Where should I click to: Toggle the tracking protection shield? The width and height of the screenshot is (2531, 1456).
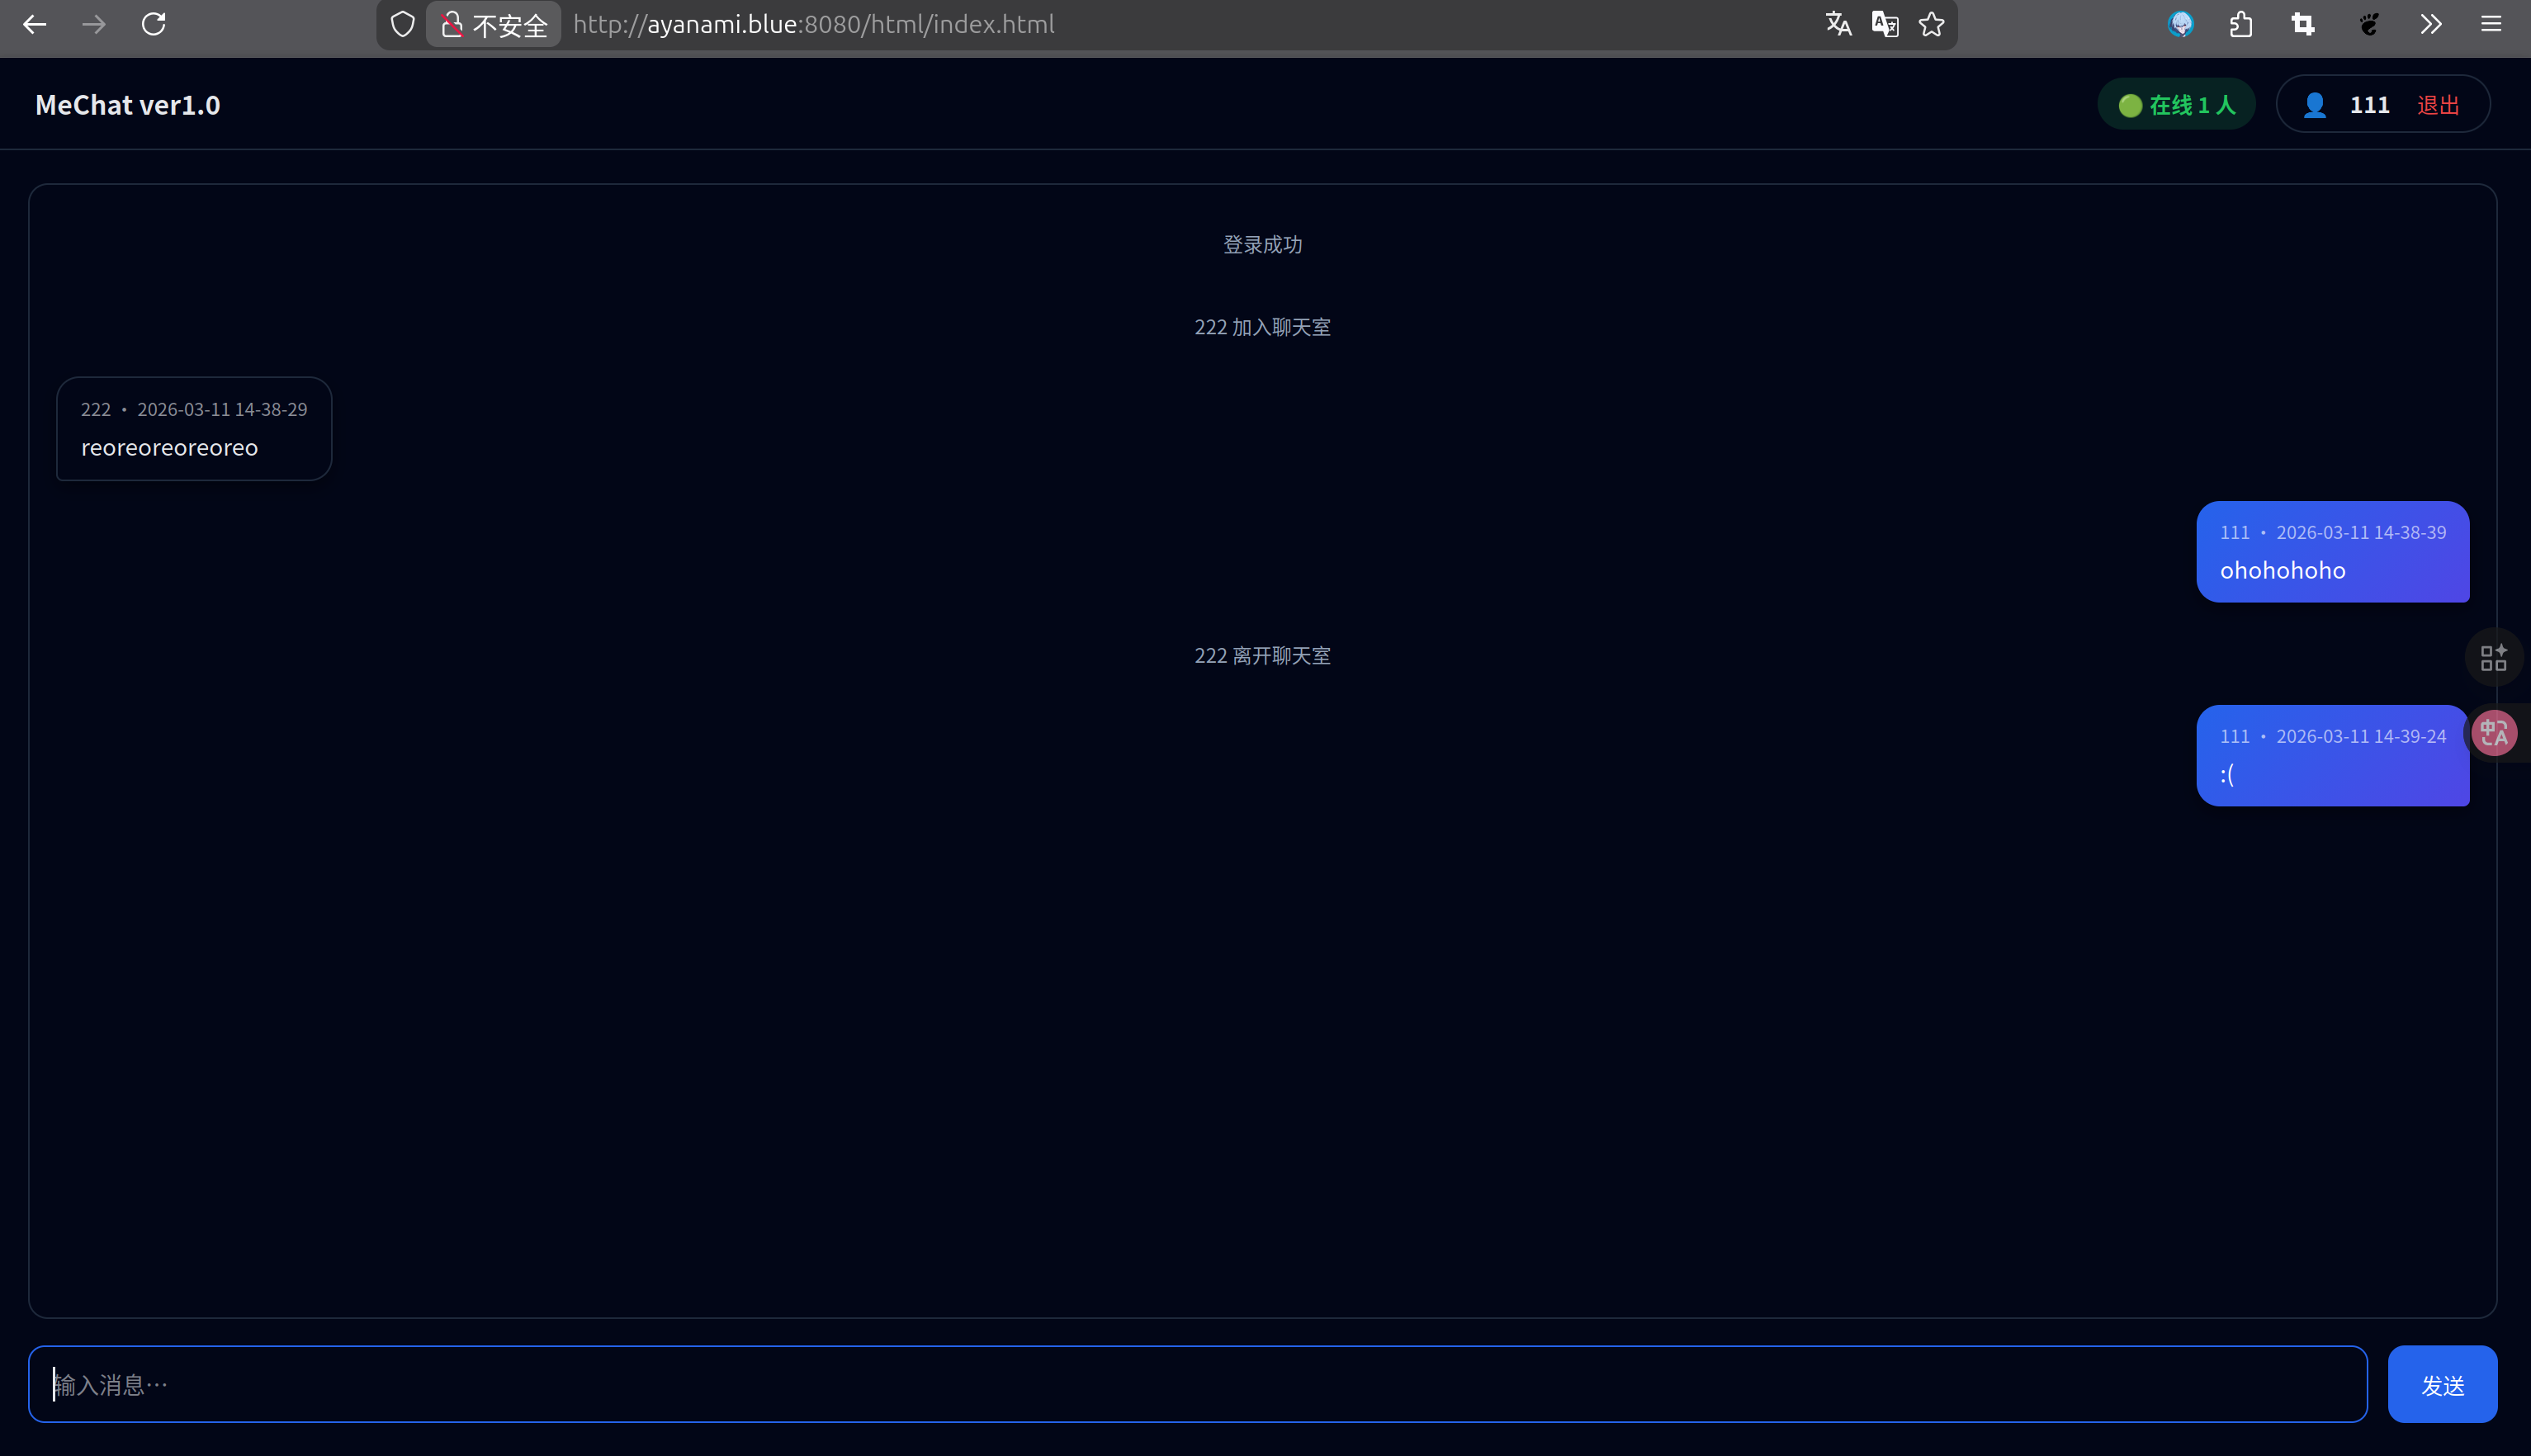coord(402,24)
